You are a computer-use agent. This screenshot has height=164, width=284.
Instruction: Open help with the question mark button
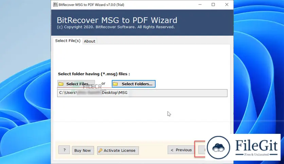point(64,150)
